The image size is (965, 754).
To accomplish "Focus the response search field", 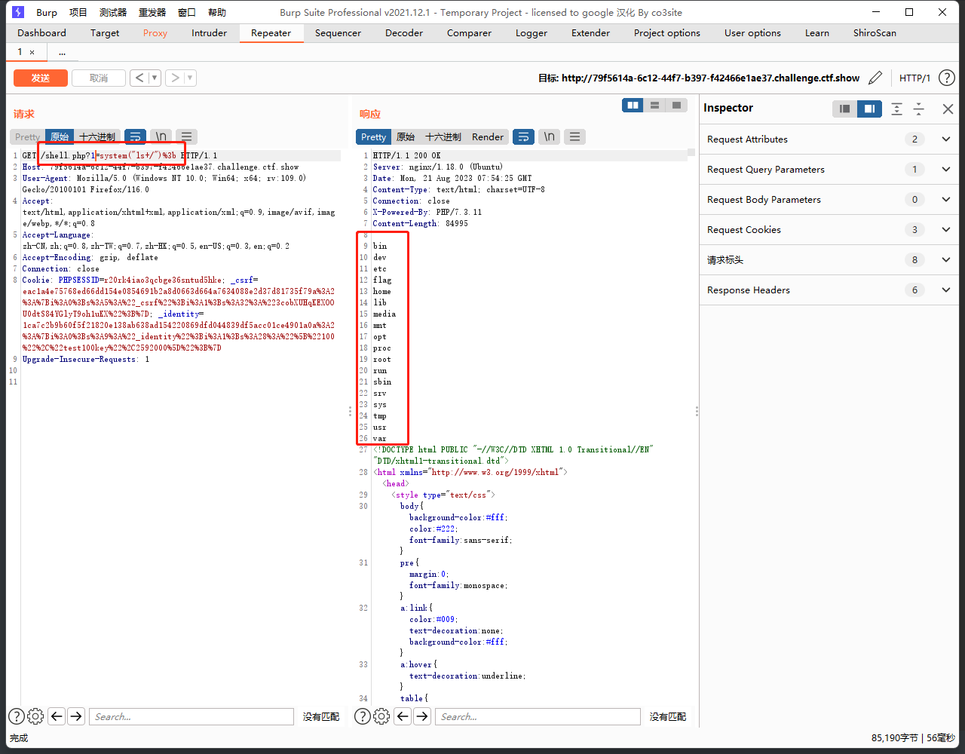I will point(538,716).
